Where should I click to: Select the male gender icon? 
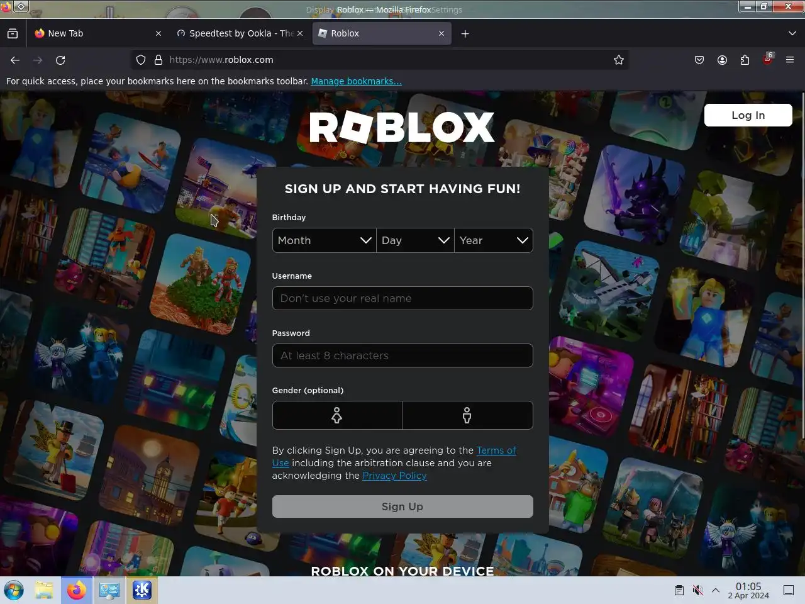(467, 415)
